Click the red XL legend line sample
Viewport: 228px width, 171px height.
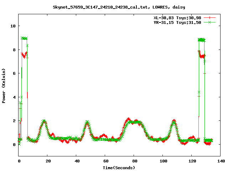tap(209, 18)
